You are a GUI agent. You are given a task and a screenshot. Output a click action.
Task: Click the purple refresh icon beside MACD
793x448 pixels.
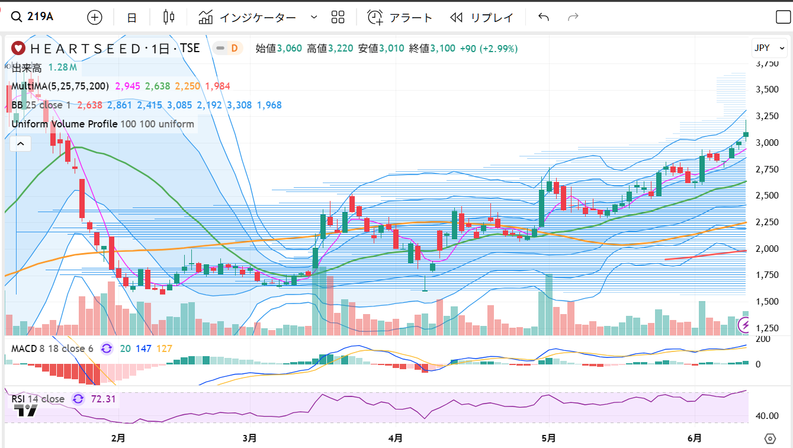coord(107,348)
